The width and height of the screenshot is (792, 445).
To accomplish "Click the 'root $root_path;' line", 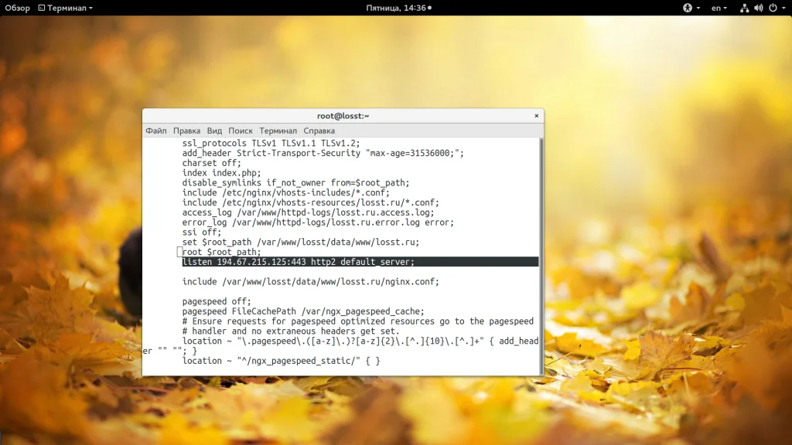I will click(x=222, y=252).
